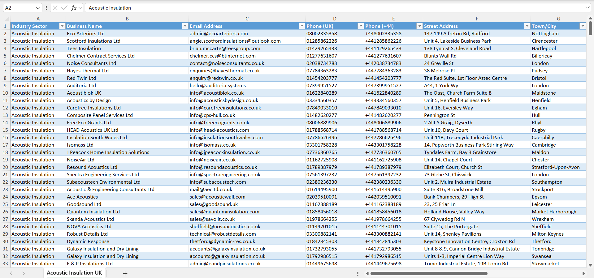Select column F header
The height and width of the screenshot is (278, 594).
pyautogui.click(x=477, y=19)
